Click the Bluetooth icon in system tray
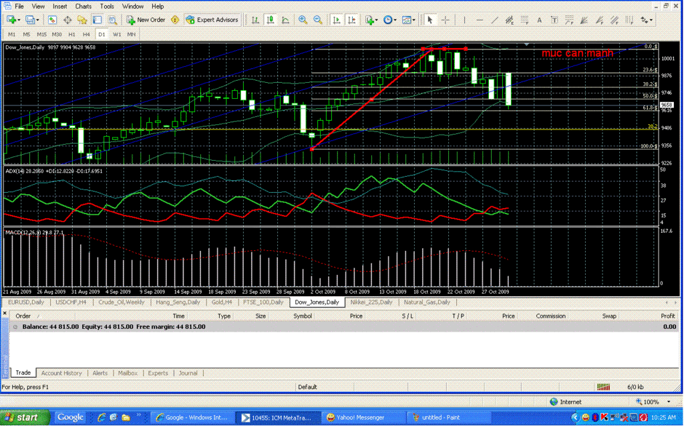The width and height of the screenshot is (684, 427). (595, 418)
